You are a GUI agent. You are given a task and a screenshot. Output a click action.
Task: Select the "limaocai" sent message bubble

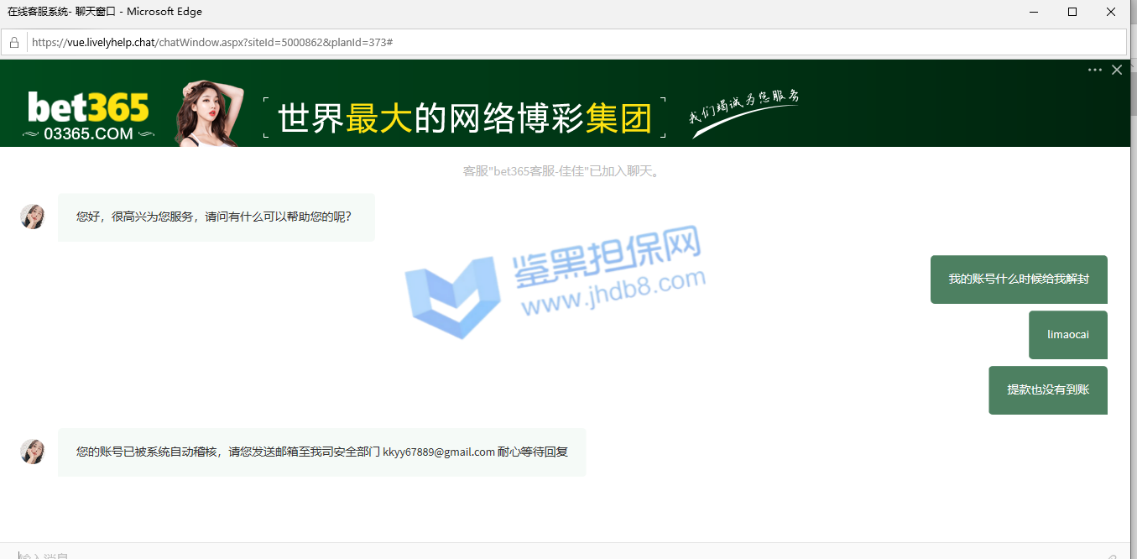[1067, 334]
